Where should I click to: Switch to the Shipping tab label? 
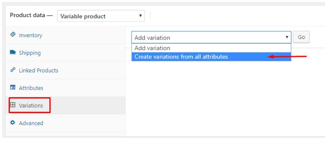click(30, 53)
